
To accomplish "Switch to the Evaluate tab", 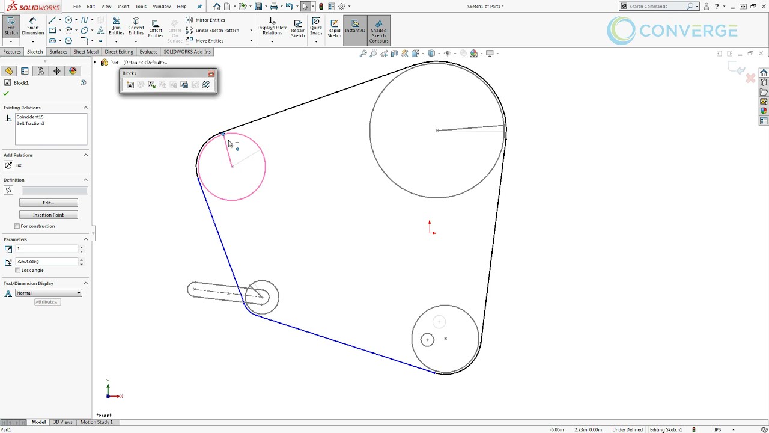I will (148, 52).
